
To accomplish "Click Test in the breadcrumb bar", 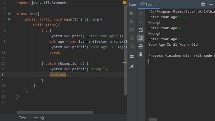I will 23,118.
